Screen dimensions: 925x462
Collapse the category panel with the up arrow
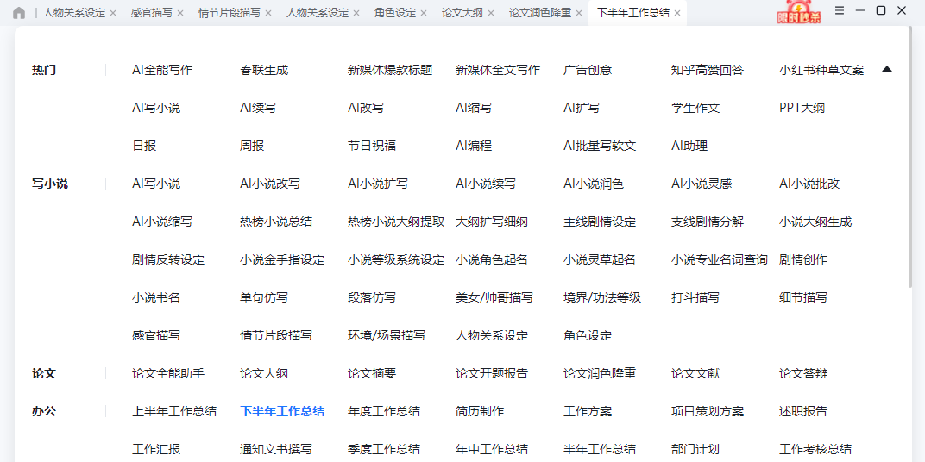[x=887, y=70]
